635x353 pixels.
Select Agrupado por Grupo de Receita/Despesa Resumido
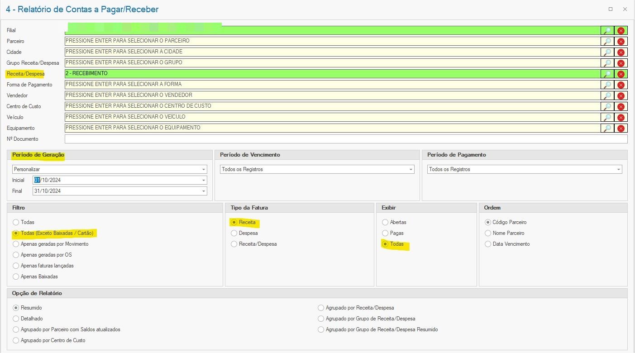pyautogui.click(x=321, y=329)
